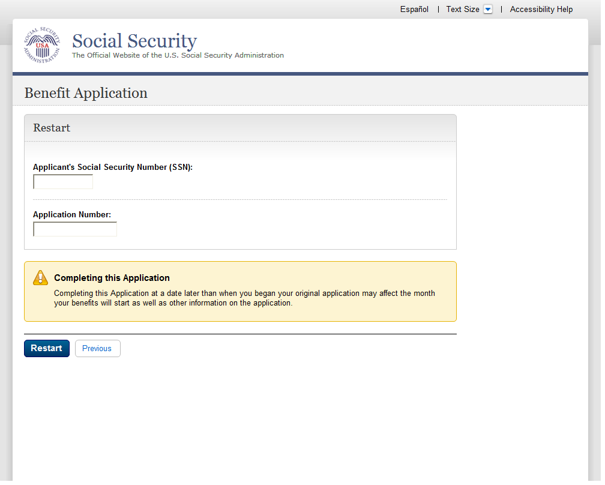Click the dotted divider between the form fields
Image resolution: width=605 pixels, height=485 pixels.
[240, 199]
